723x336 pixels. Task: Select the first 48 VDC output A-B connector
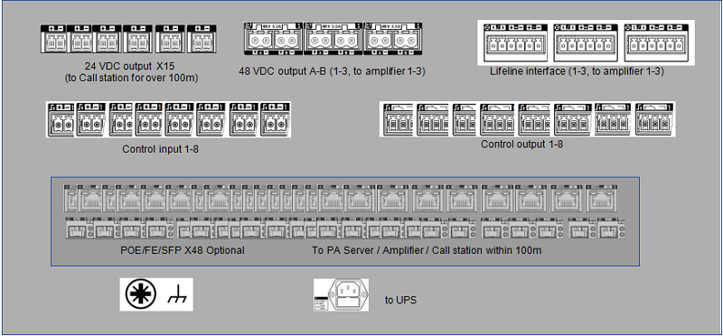point(274,39)
